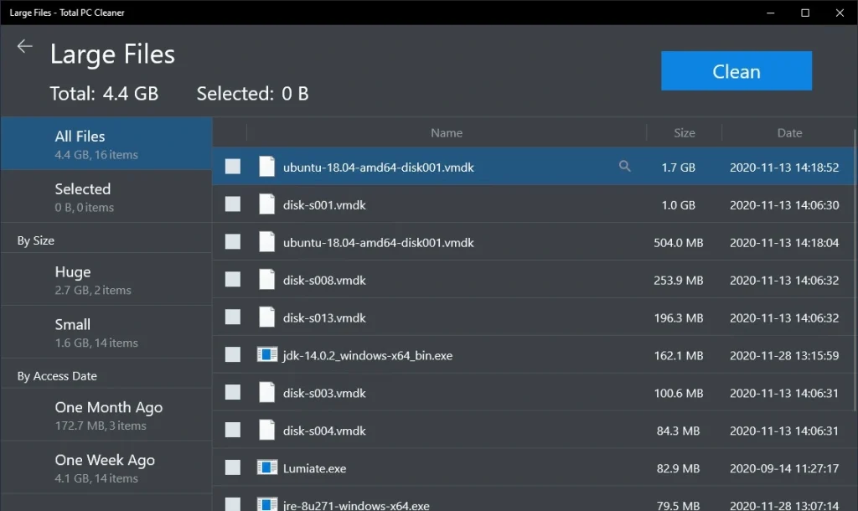Tick the checkbox for jre-8u271-windows-x64.exe
858x511 pixels.
point(233,504)
